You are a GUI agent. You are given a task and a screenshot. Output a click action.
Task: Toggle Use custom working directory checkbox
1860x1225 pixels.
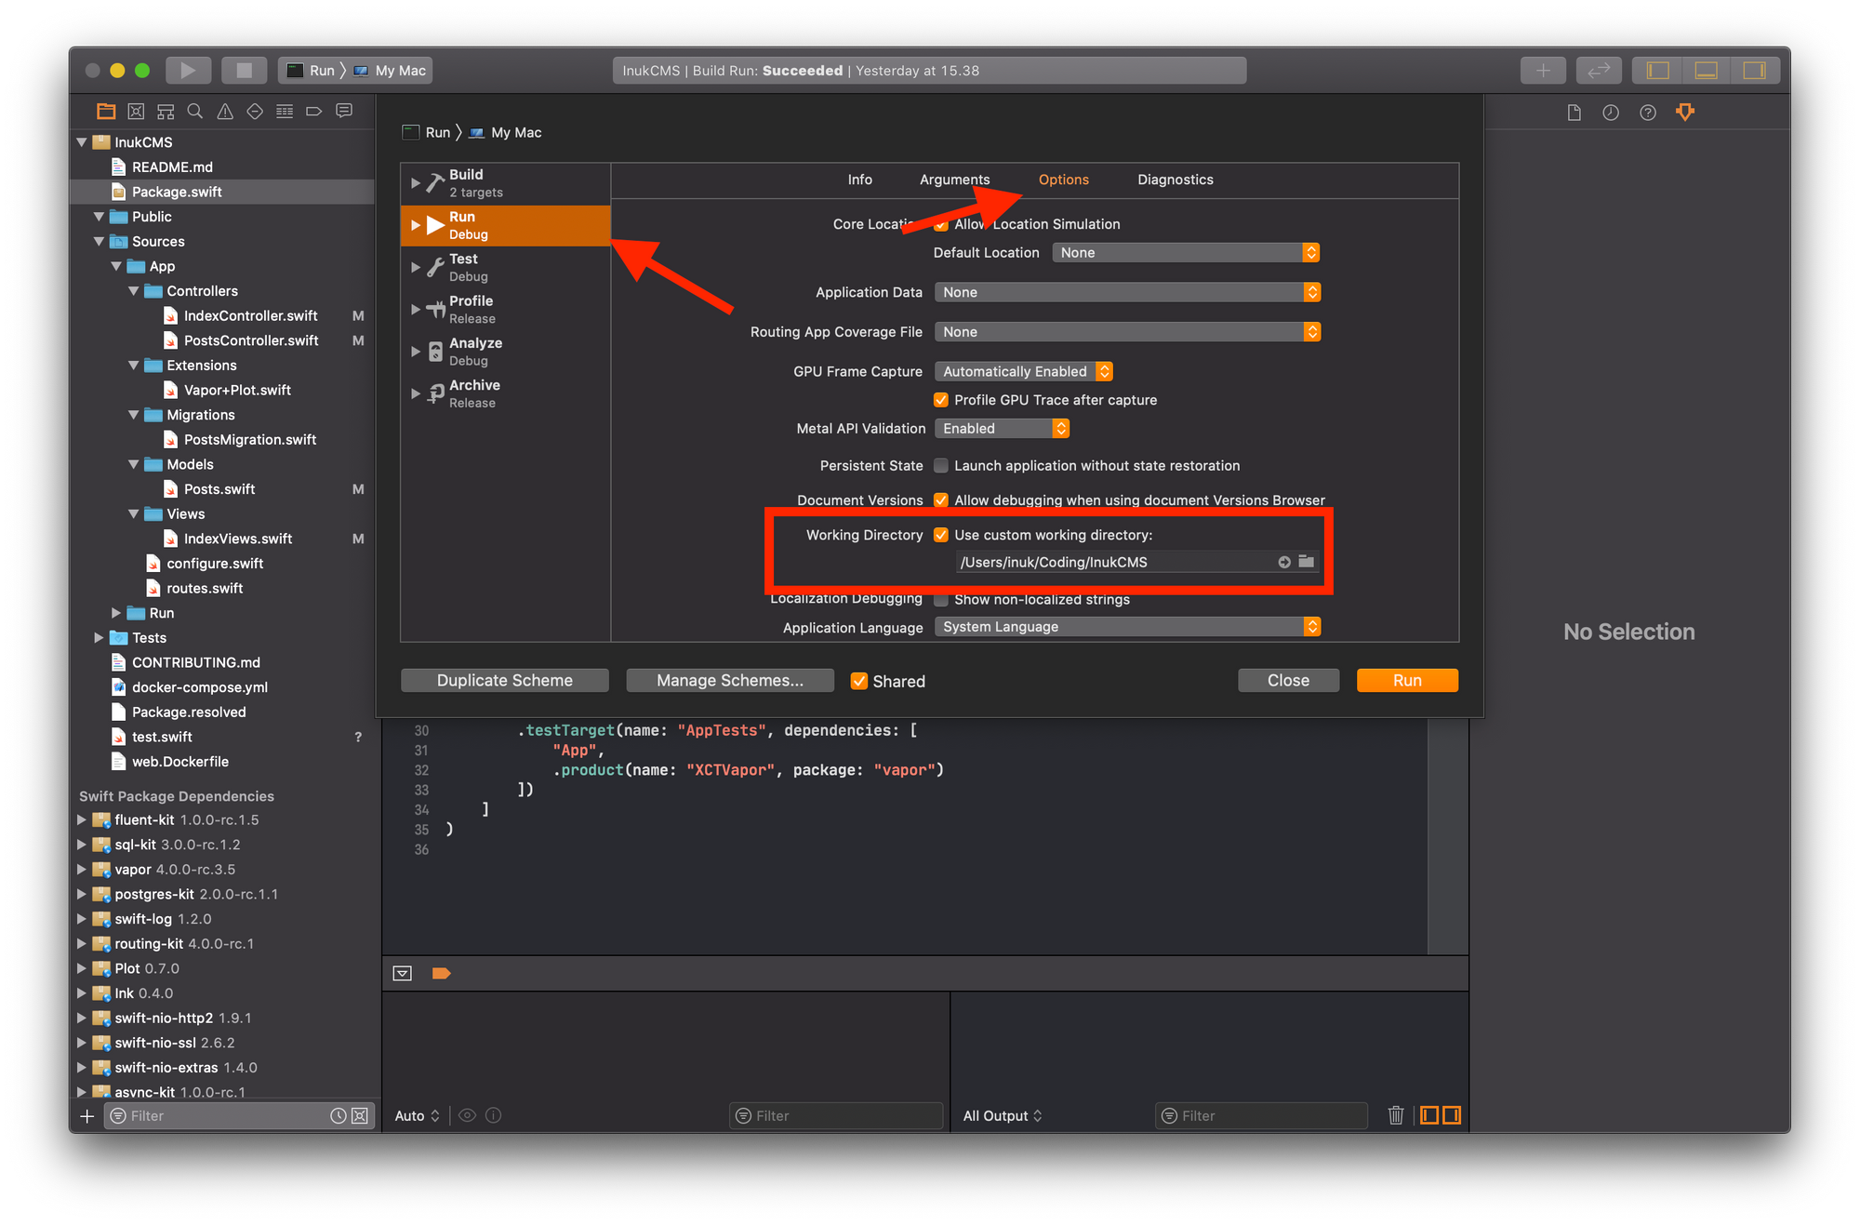(941, 535)
